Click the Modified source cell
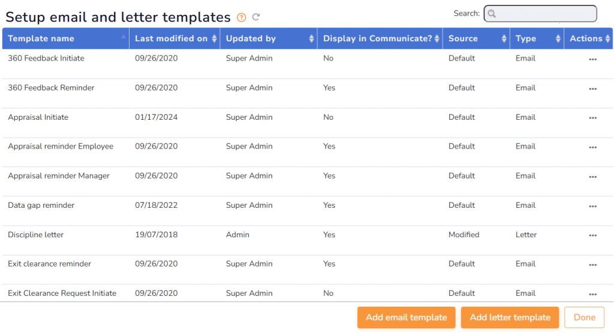The width and height of the screenshot is (614, 333). (x=463, y=234)
